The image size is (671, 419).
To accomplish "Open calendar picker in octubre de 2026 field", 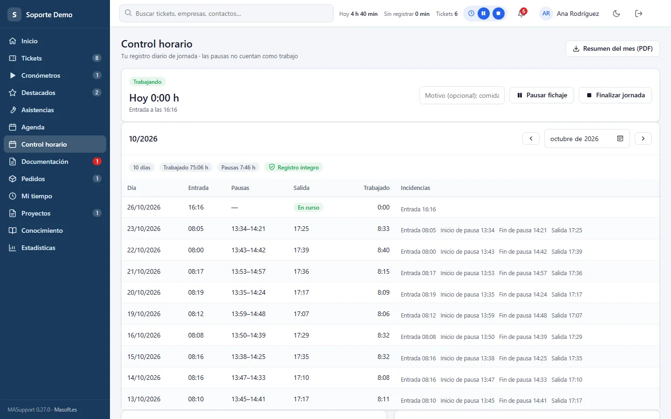I will click(x=620, y=139).
